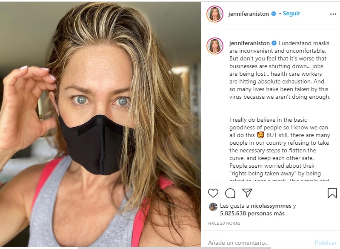Follow the account with Seguir

291,14
